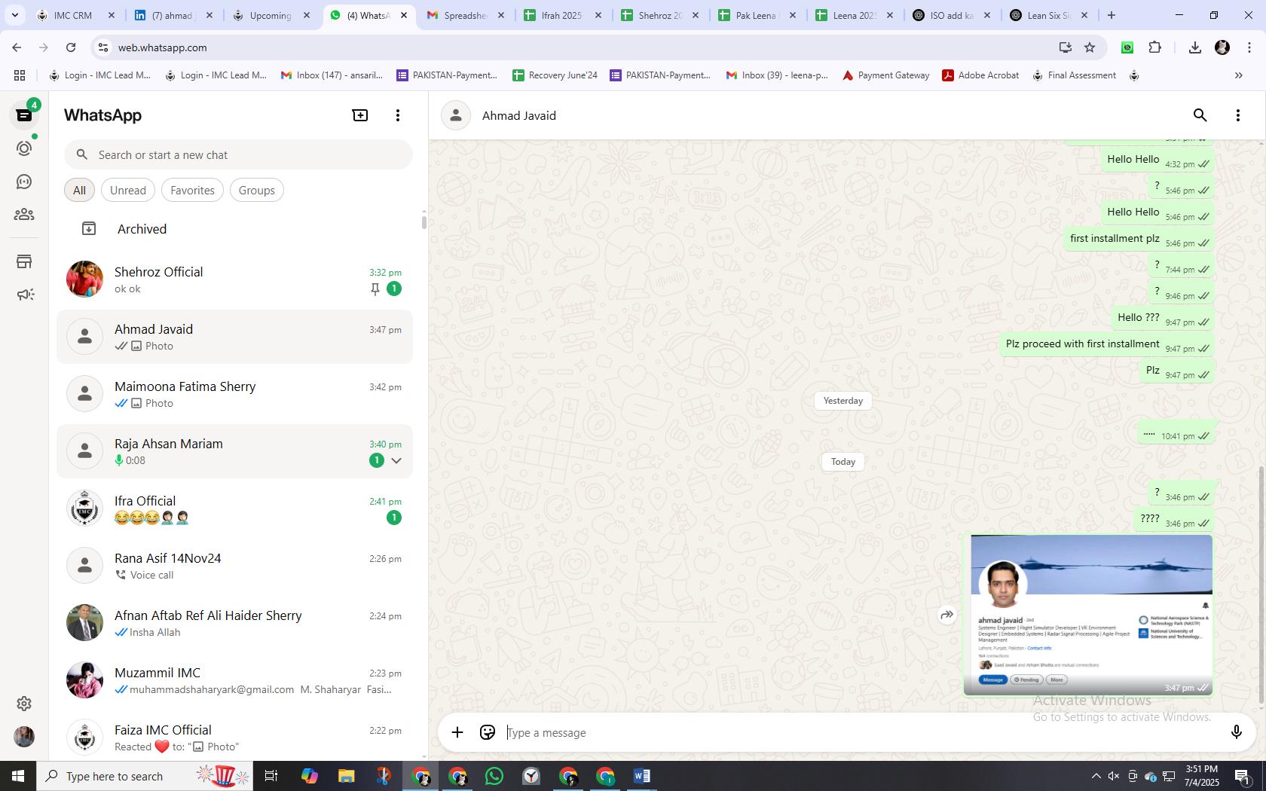
Task: Click the conversation scrollbar
Action: [x=1261, y=585]
